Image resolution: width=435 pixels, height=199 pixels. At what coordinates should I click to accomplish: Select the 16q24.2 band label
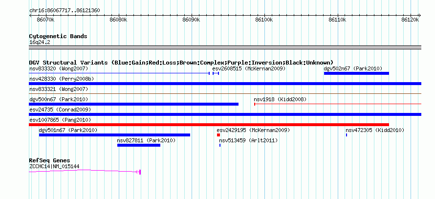[40, 43]
